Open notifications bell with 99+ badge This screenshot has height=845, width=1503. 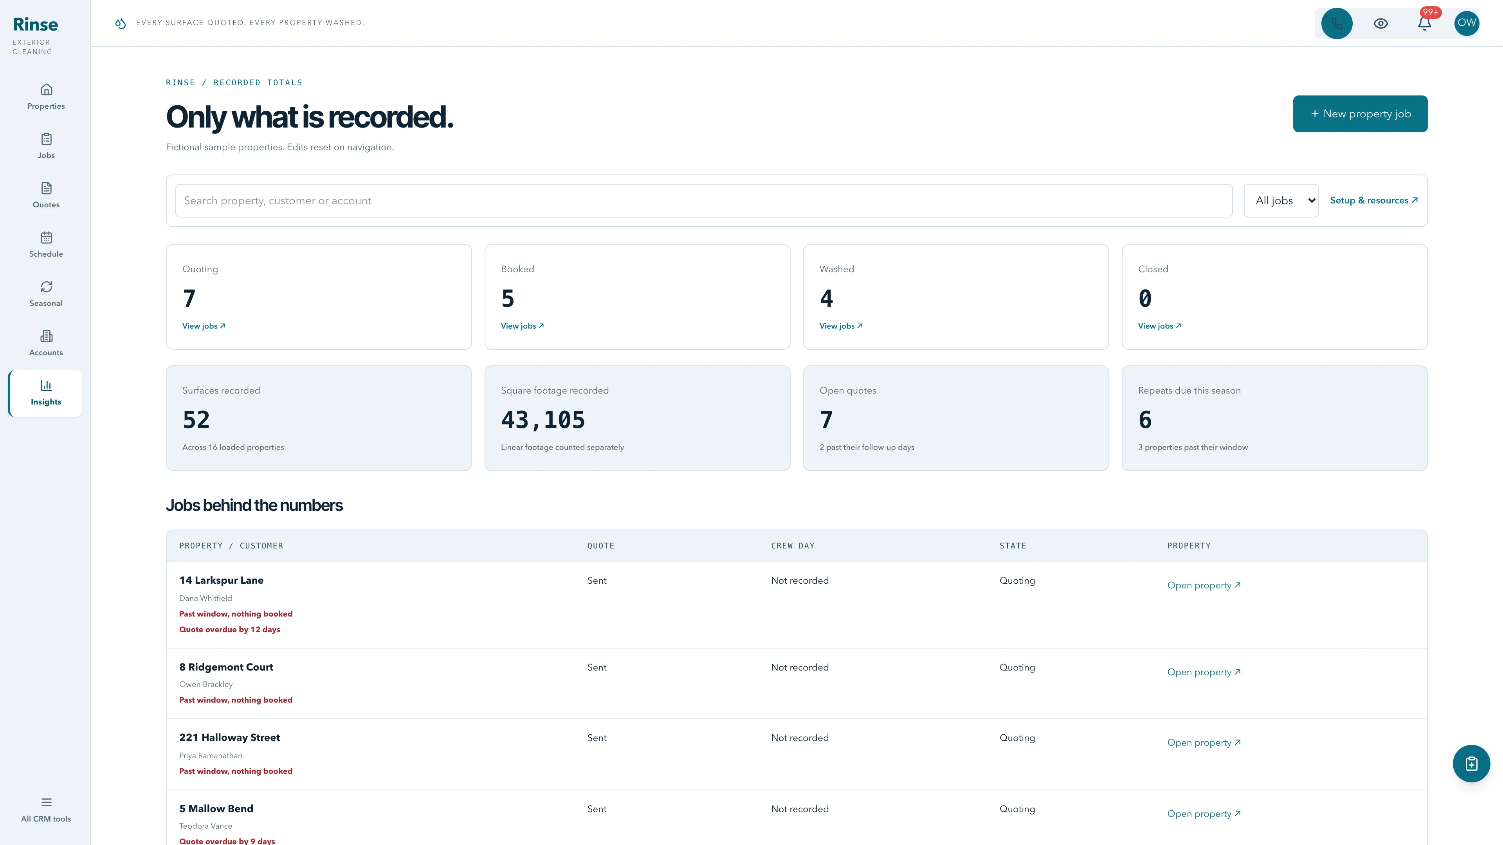(1424, 23)
